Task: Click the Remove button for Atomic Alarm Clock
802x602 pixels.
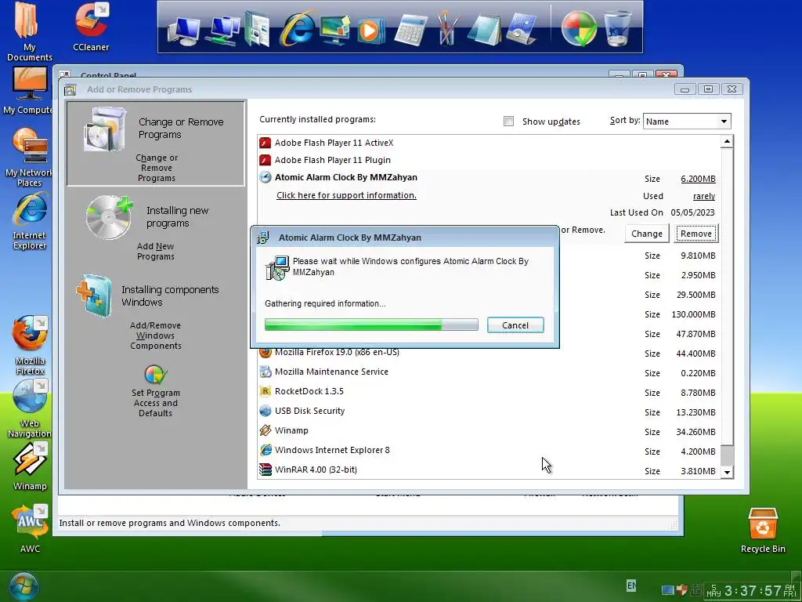Action: (x=695, y=234)
